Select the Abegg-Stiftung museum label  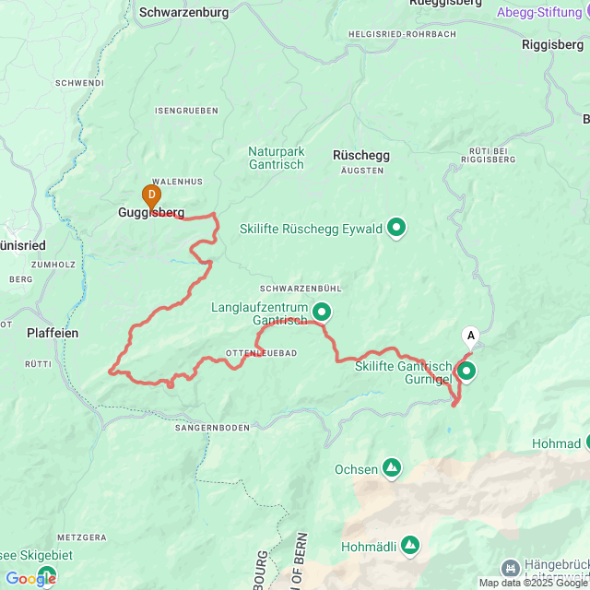539,12
